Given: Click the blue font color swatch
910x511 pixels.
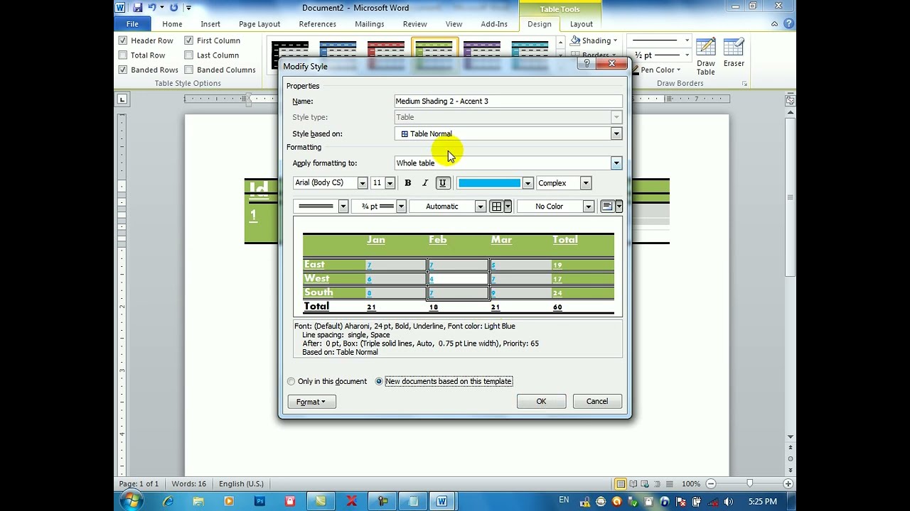Looking at the screenshot, I should click(x=489, y=183).
